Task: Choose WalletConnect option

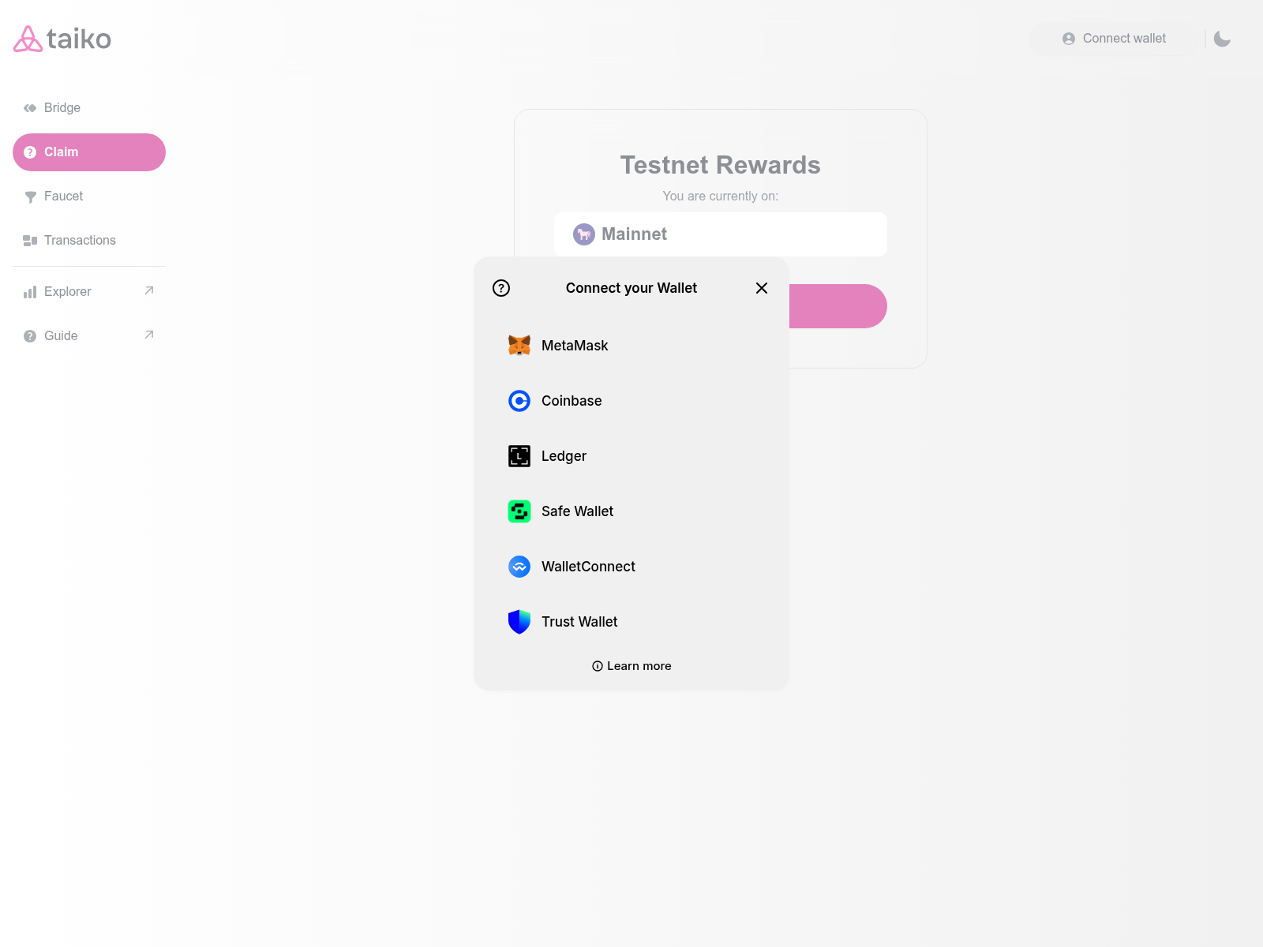Action: click(x=631, y=567)
